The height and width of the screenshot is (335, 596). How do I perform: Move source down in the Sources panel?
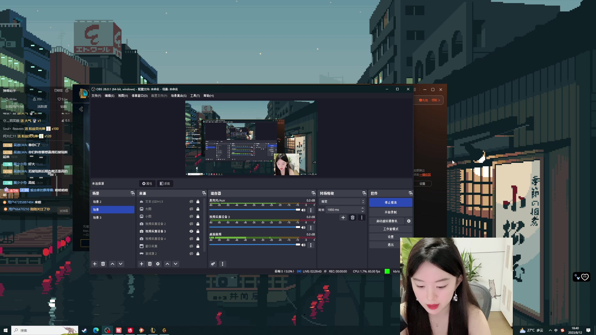tap(176, 264)
